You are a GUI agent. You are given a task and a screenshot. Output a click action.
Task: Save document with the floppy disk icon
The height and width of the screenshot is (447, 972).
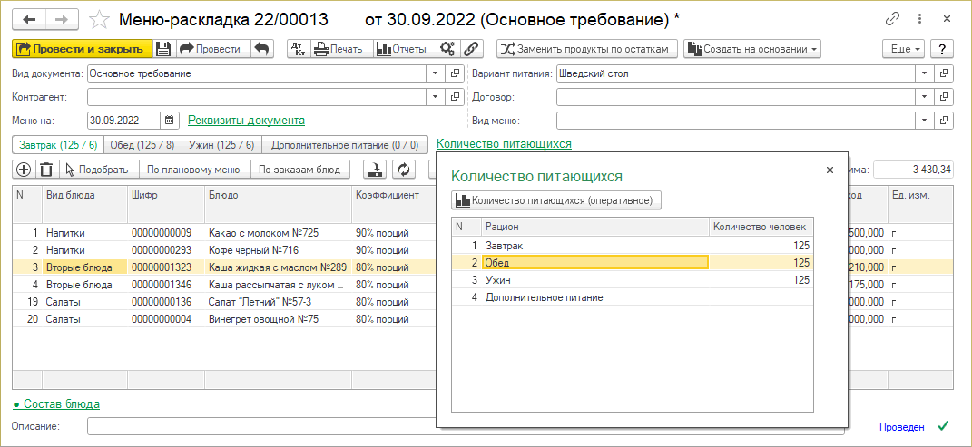(163, 48)
